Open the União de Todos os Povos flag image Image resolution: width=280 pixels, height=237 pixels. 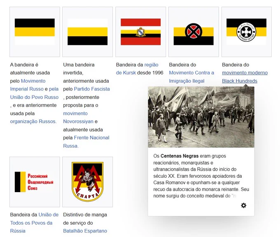tap(35, 182)
